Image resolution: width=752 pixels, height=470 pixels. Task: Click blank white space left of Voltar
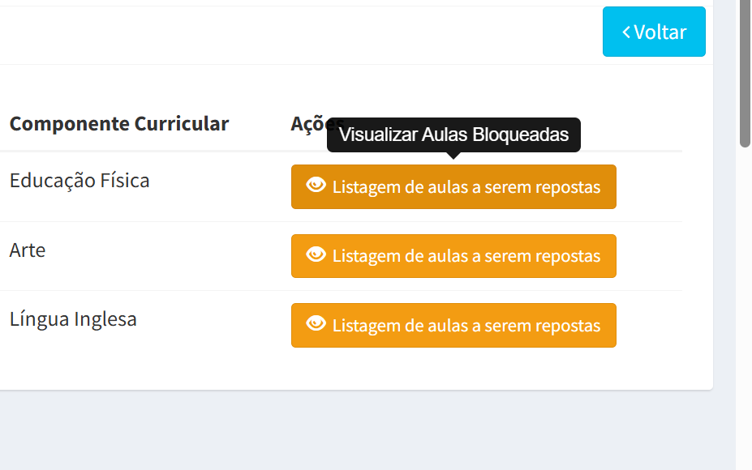pos(298,35)
